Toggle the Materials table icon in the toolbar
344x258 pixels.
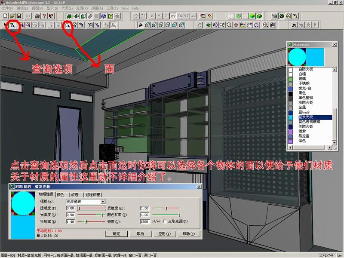click(282, 16)
